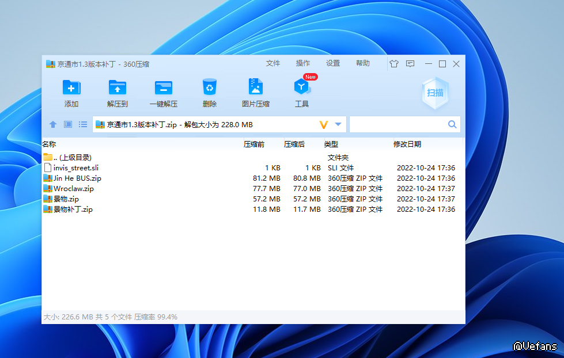The image size is (564, 358).
Task: Click the 一键解压 one-click extract icon
Action: pyautogui.click(x=164, y=88)
